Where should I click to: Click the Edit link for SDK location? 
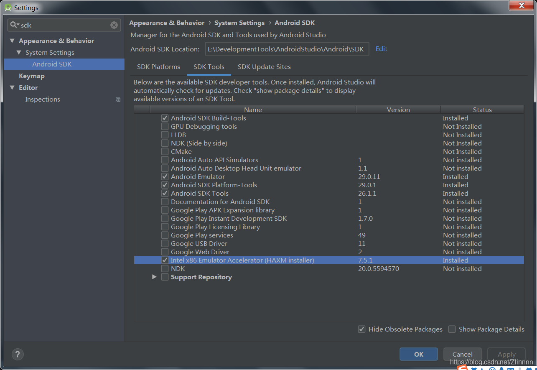click(x=382, y=49)
